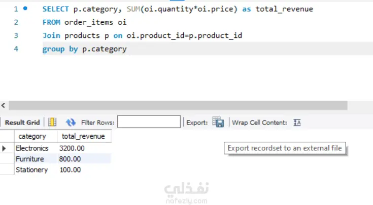
Task: Toggle the wrap cell content icon
Action: (x=297, y=122)
